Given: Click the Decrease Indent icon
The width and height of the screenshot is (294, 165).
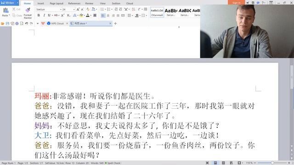Looking at the screenshot, I should pos(116,9).
